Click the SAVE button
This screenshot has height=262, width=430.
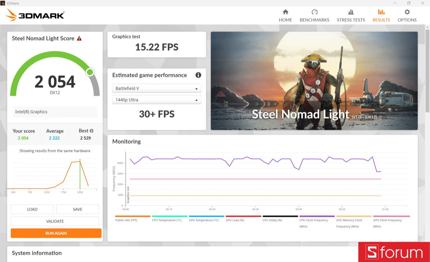pos(77,209)
